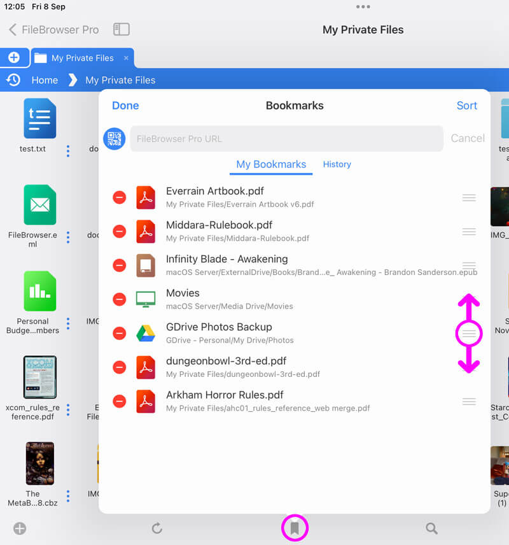
Task: Open options menu for Personal Budget numbers
Action: pyautogui.click(x=68, y=323)
